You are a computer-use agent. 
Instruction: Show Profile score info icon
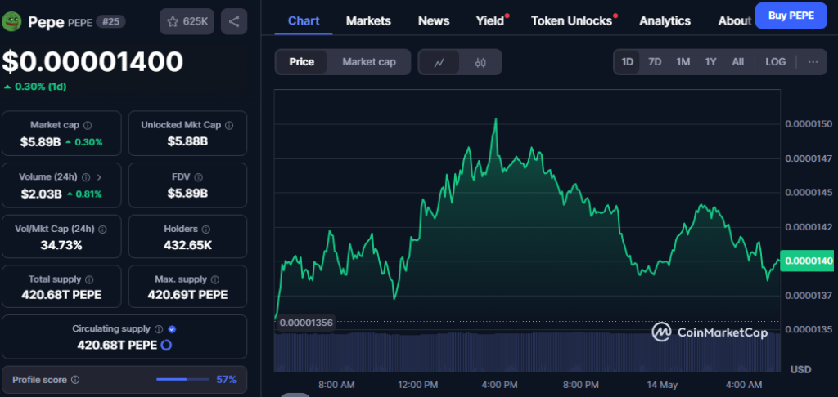pyautogui.click(x=75, y=380)
